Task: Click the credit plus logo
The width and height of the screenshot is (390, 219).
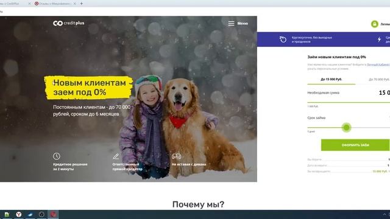Action: tap(69, 23)
